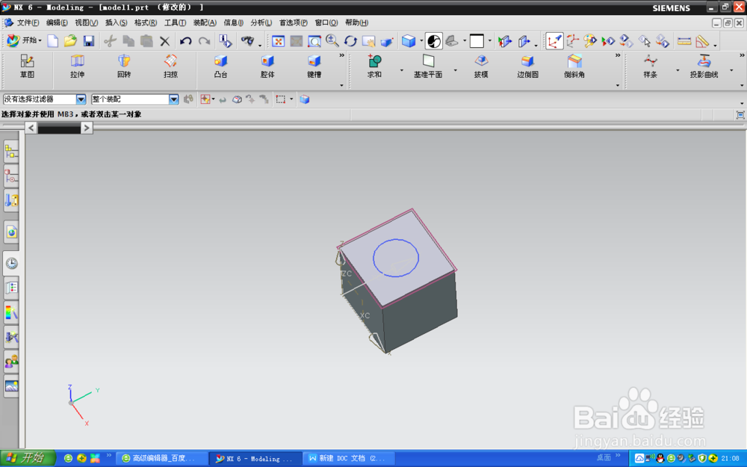The height and width of the screenshot is (467, 747).
Task: Click the 求和 unite tool
Action: (374, 67)
